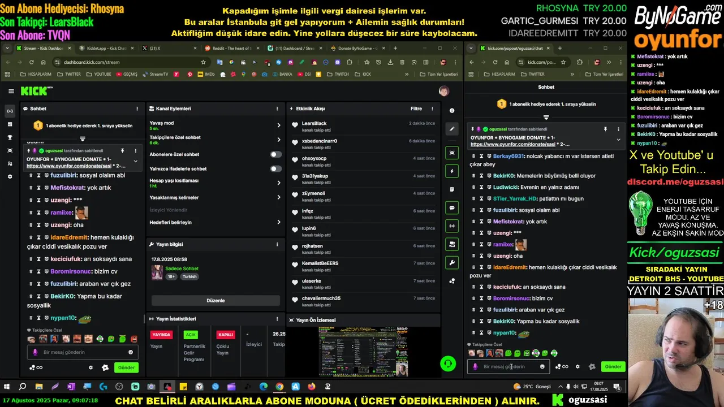
Task: Click the info icon in right toolbar
Action: [452, 111]
